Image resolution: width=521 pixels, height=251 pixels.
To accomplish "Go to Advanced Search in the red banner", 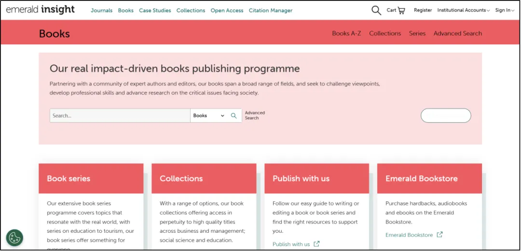I will (x=457, y=33).
